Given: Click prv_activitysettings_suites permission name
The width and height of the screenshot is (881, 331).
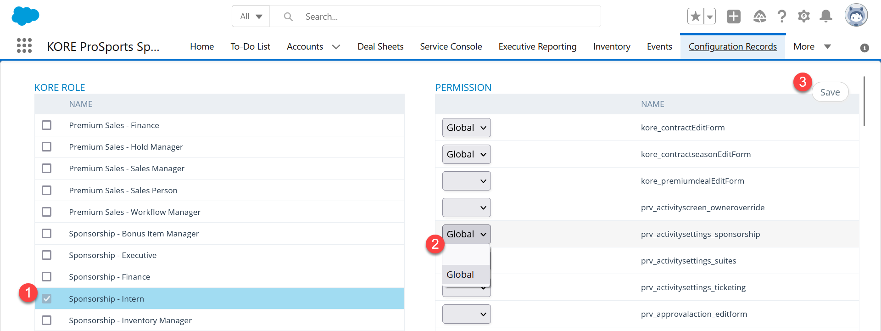Looking at the screenshot, I should click(x=688, y=261).
